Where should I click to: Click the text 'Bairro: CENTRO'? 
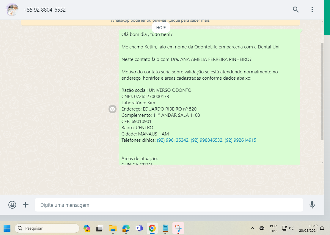(x=137, y=128)
